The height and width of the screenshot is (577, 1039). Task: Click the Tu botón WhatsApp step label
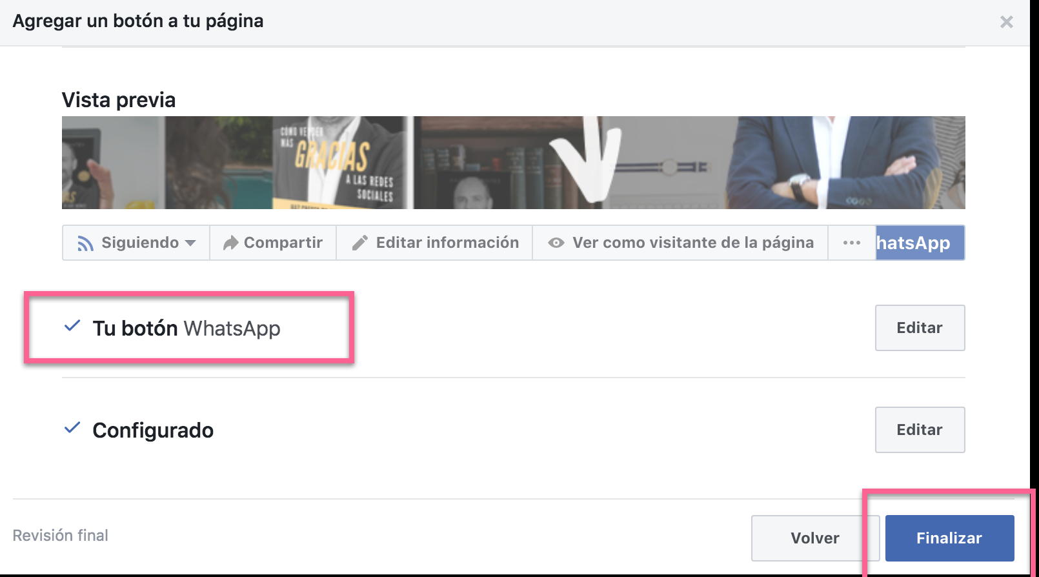pos(187,328)
